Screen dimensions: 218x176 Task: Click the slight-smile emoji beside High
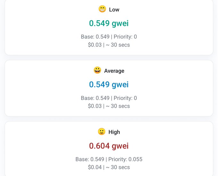[101, 131]
